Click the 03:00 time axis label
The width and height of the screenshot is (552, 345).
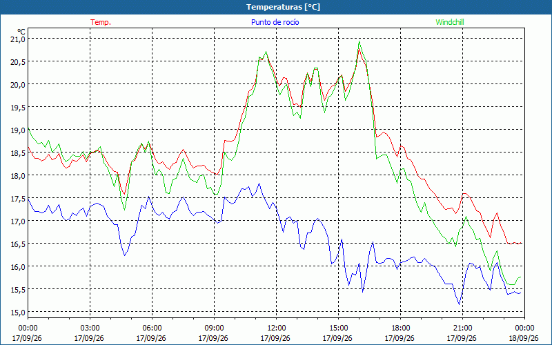[90, 328]
